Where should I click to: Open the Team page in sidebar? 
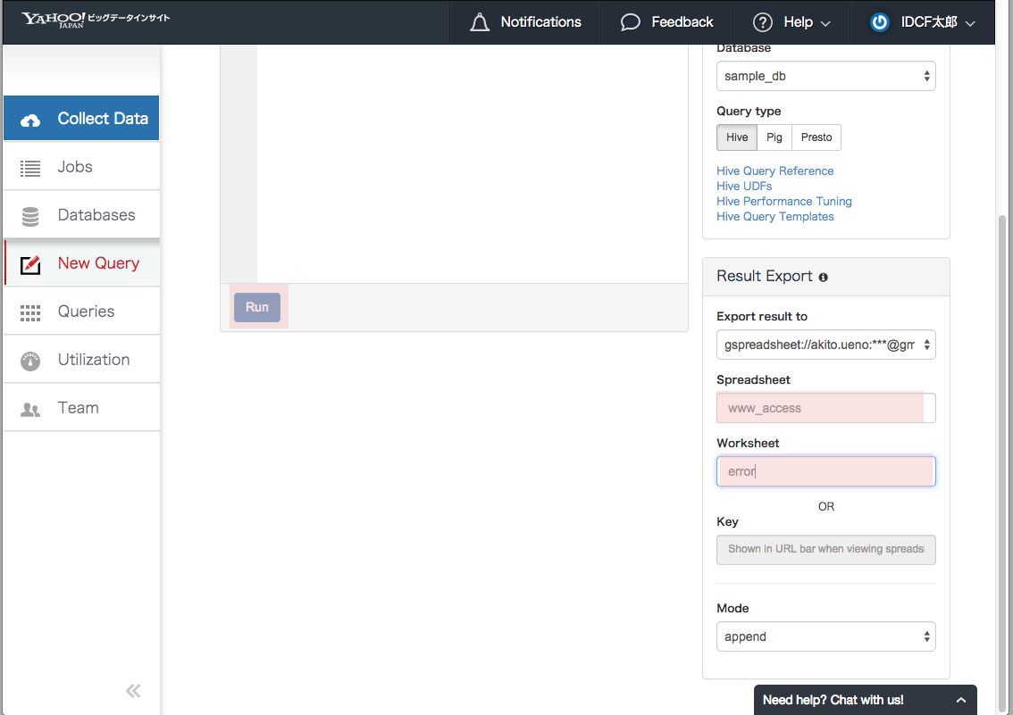point(81,408)
